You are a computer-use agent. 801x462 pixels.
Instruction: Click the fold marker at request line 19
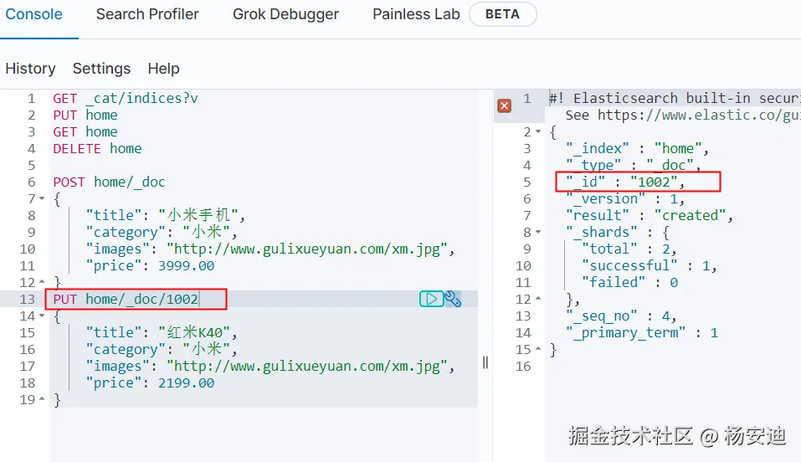42,400
